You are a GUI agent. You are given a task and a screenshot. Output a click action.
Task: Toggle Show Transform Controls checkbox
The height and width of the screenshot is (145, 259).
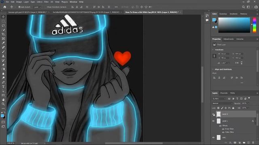46,7
